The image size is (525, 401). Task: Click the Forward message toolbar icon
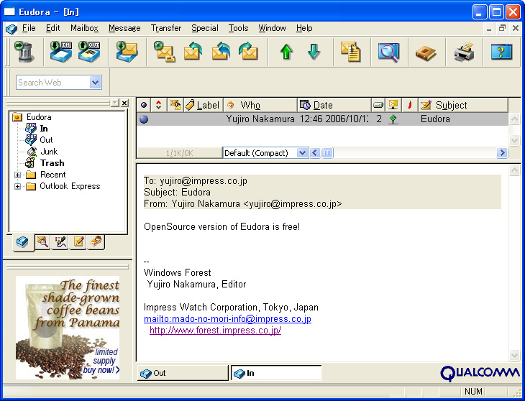[248, 52]
